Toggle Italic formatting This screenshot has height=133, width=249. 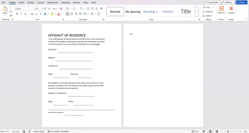[x=21, y=14]
